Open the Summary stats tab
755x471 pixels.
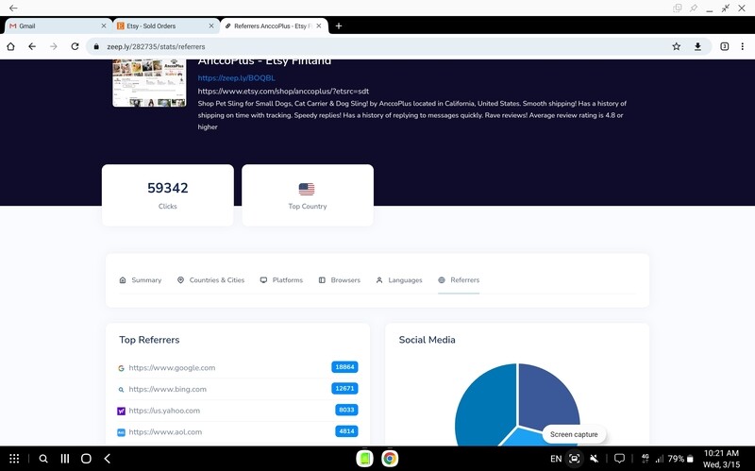pos(141,279)
